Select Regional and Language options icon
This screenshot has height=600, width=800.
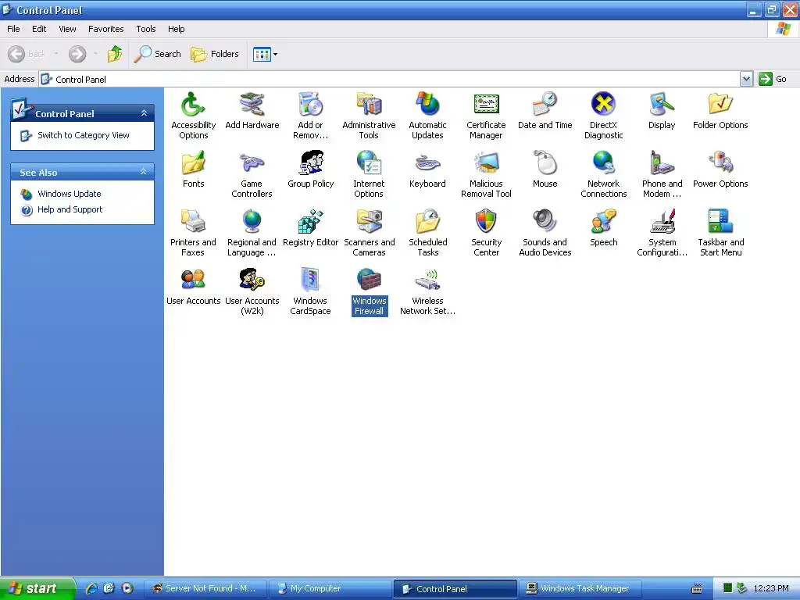[252, 222]
